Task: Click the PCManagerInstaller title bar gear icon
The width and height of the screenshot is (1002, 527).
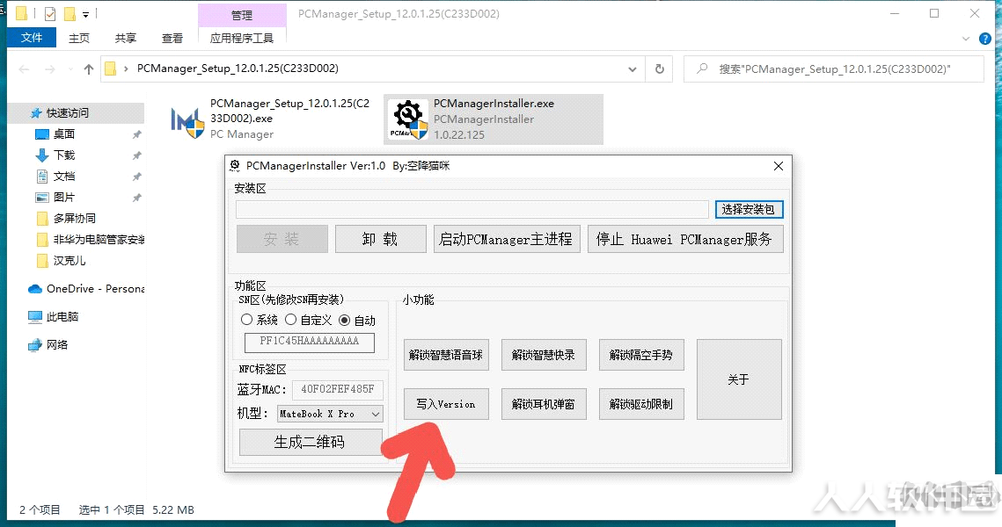Action: (235, 166)
